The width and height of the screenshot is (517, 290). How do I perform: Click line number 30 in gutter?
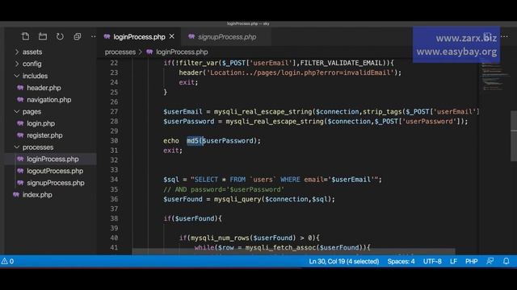pos(114,141)
